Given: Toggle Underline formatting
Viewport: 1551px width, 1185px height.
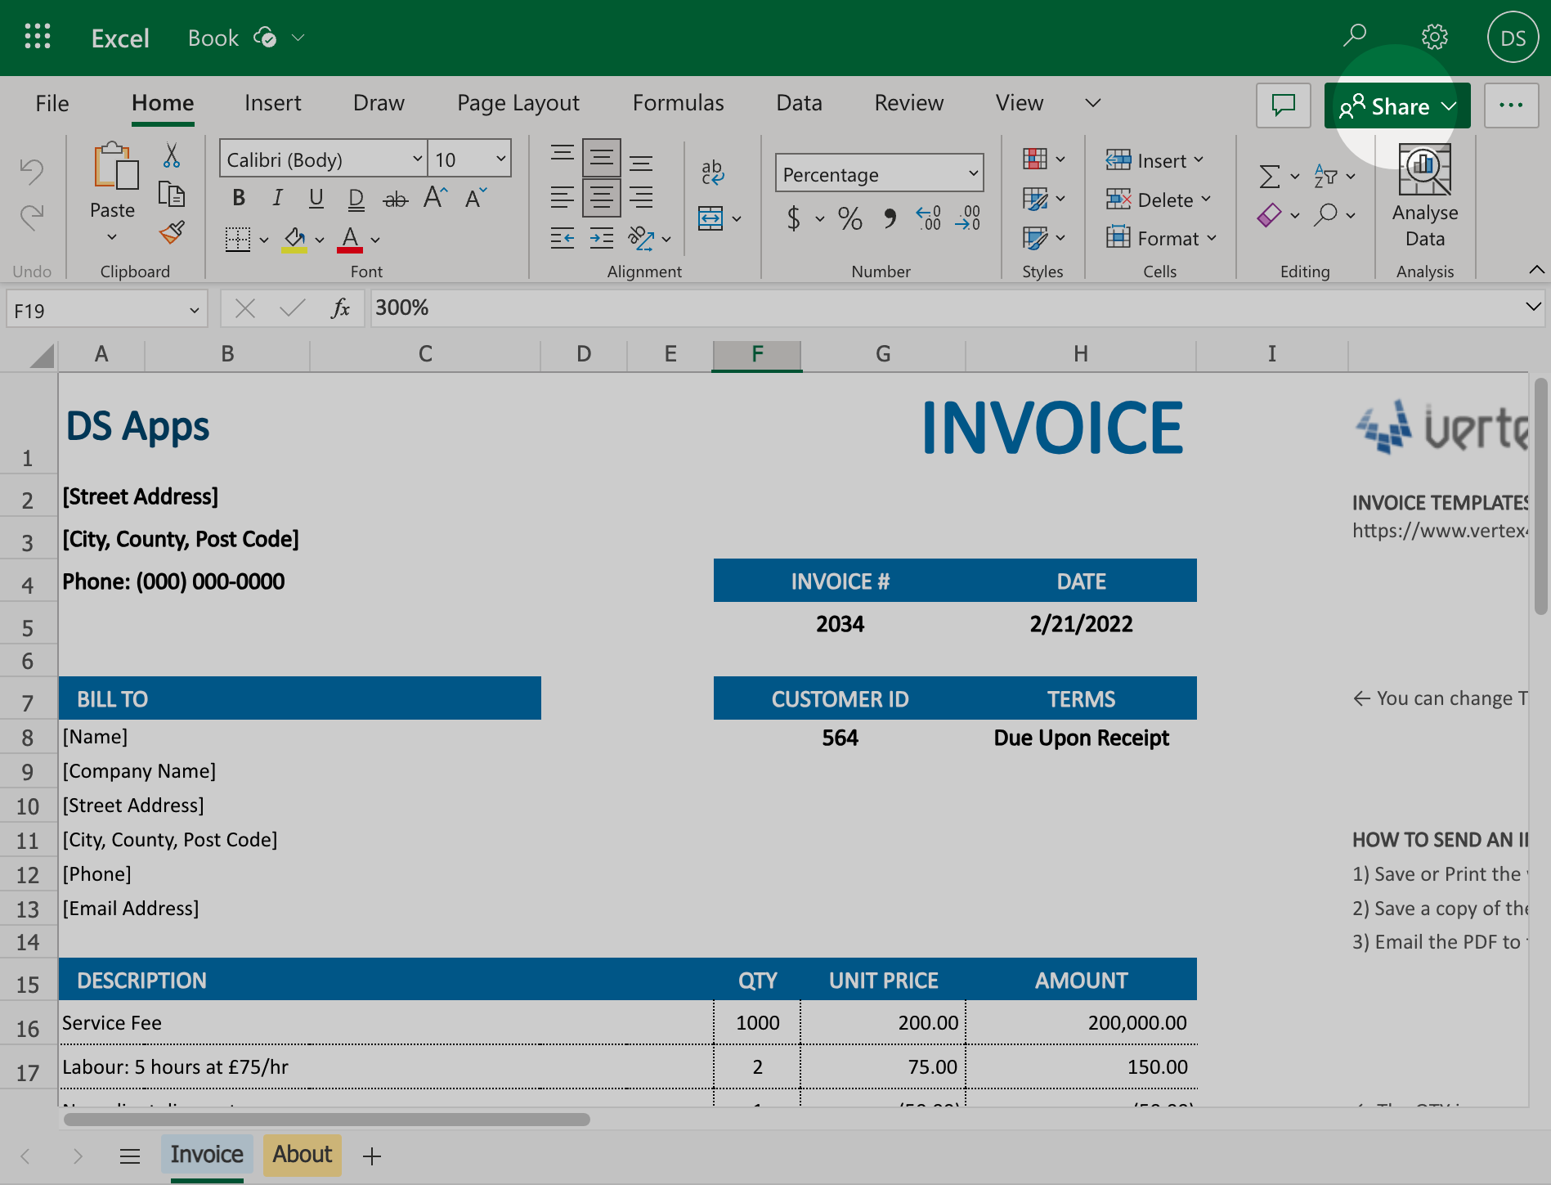Looking at the screenshot, I should [x=316, y=198].
